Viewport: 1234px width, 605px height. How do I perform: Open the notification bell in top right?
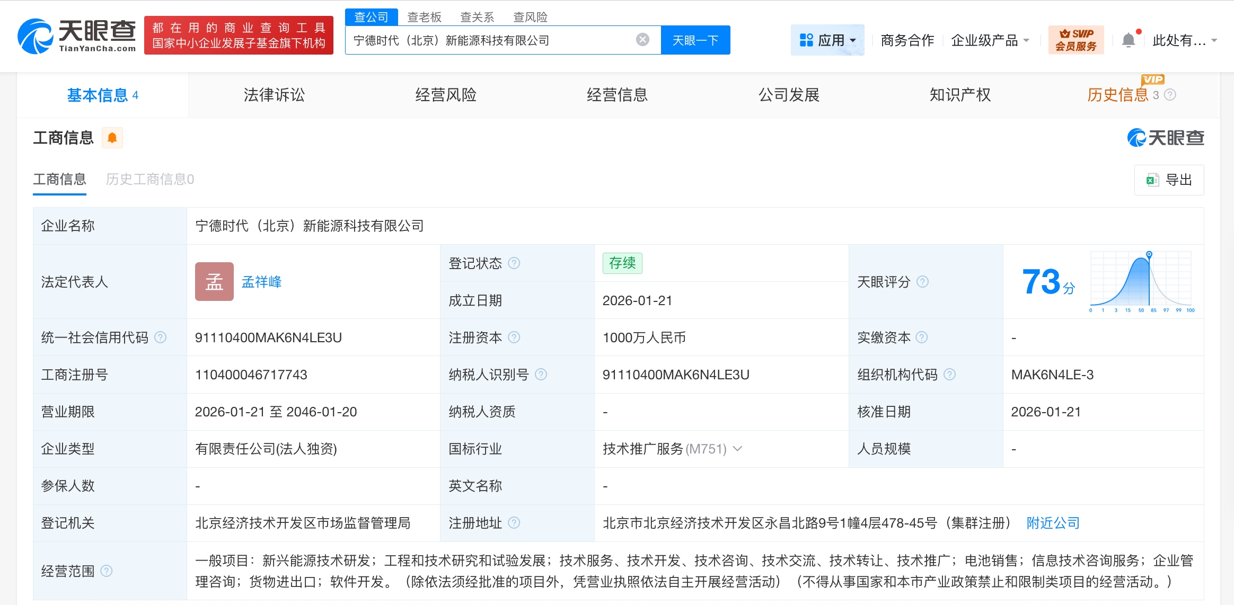pos(1130,39)
